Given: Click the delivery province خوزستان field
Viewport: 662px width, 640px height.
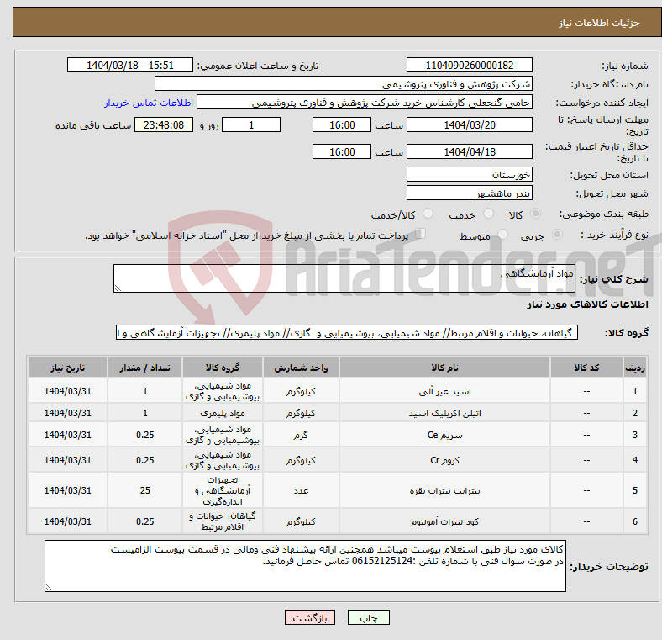Looking at the screenshot, I should (469, 175).
